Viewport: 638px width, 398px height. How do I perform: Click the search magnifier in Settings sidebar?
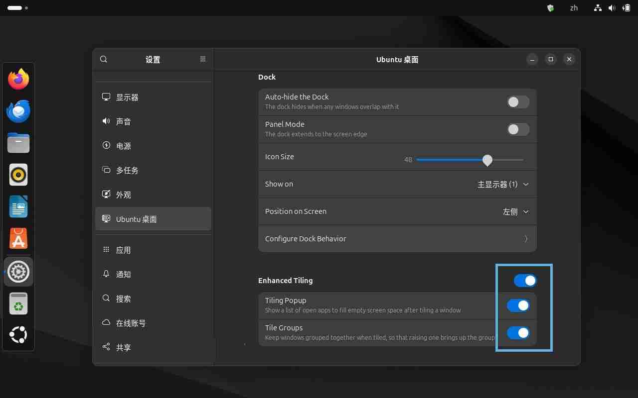coord(104,59)
